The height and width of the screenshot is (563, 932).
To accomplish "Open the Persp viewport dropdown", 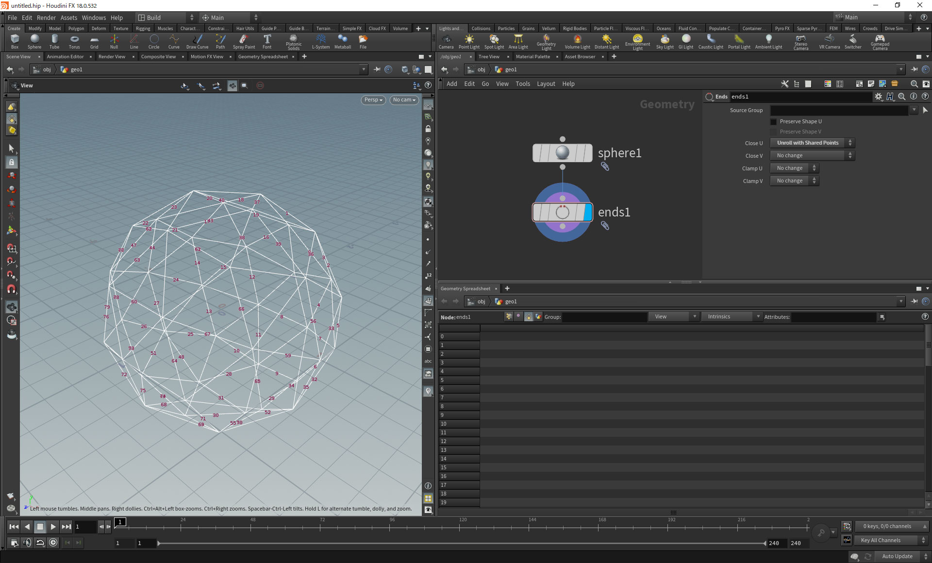I will click(x=373, y=99).
